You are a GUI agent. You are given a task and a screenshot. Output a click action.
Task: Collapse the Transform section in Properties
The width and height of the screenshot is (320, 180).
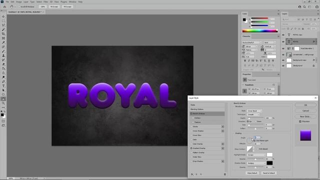click(243, 85)
